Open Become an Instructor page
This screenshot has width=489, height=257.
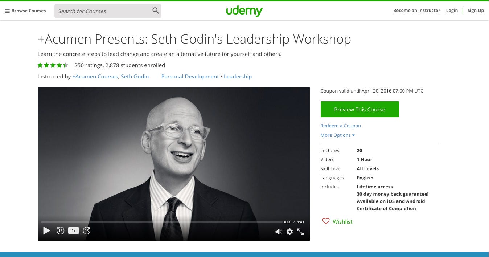[416, 11]
